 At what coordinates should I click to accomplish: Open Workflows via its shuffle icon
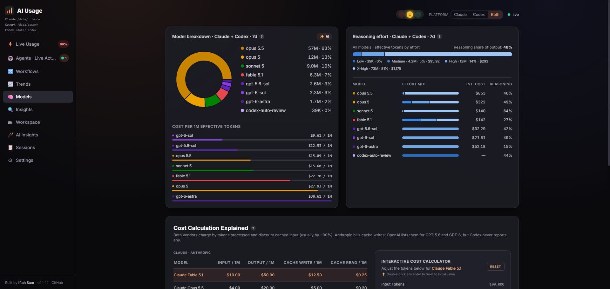pos(10,71)
